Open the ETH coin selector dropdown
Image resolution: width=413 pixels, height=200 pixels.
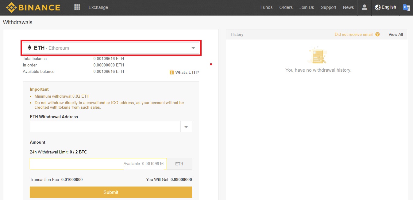point(111,48)
